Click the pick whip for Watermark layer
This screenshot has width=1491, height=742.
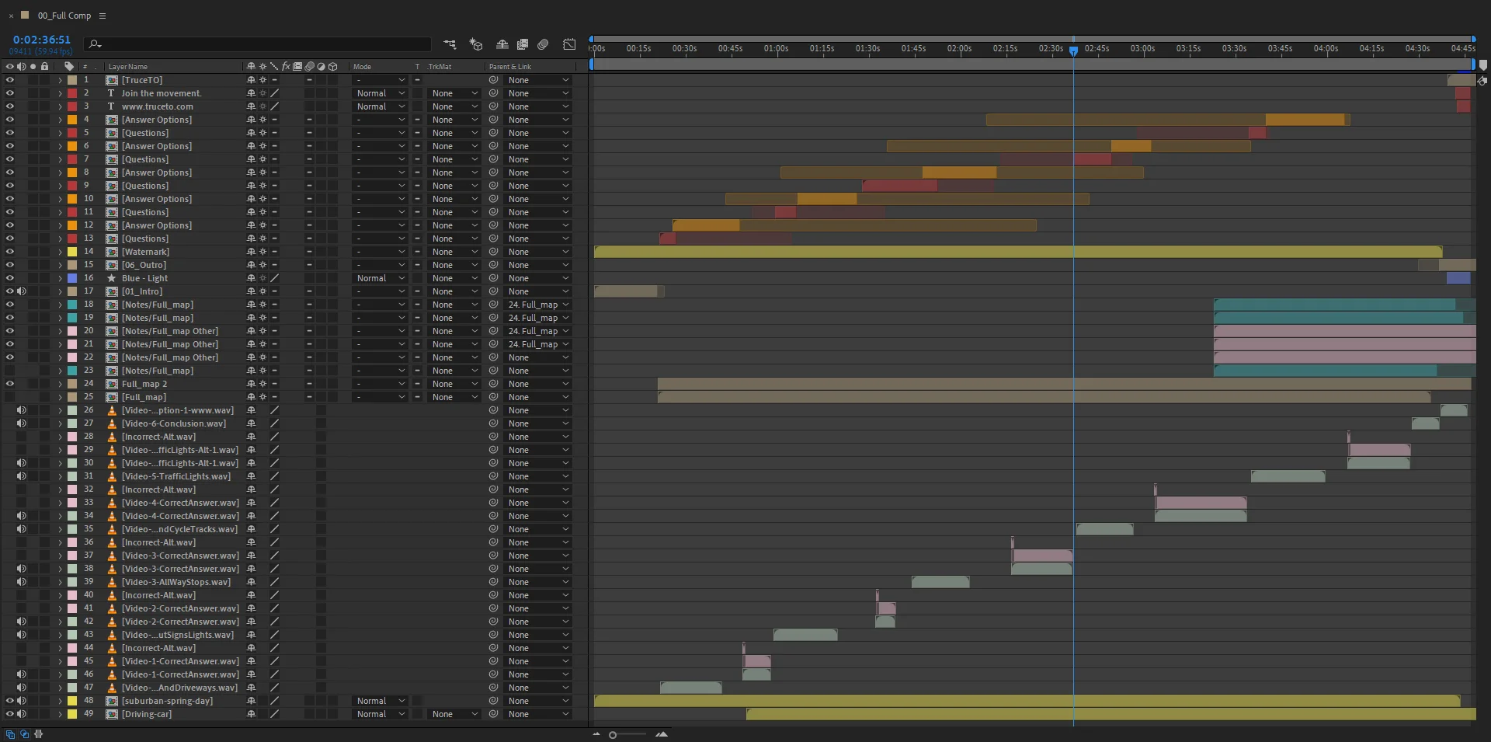pyautogui.click(x=493, y=252)
